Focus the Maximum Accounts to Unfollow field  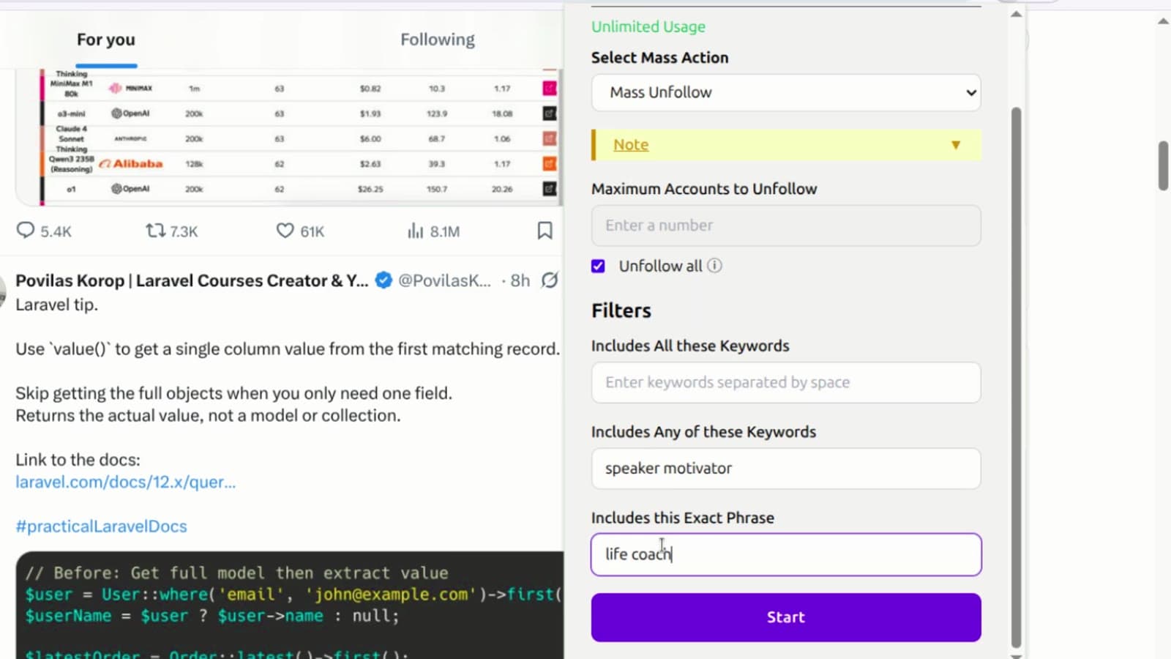(786, 226)
